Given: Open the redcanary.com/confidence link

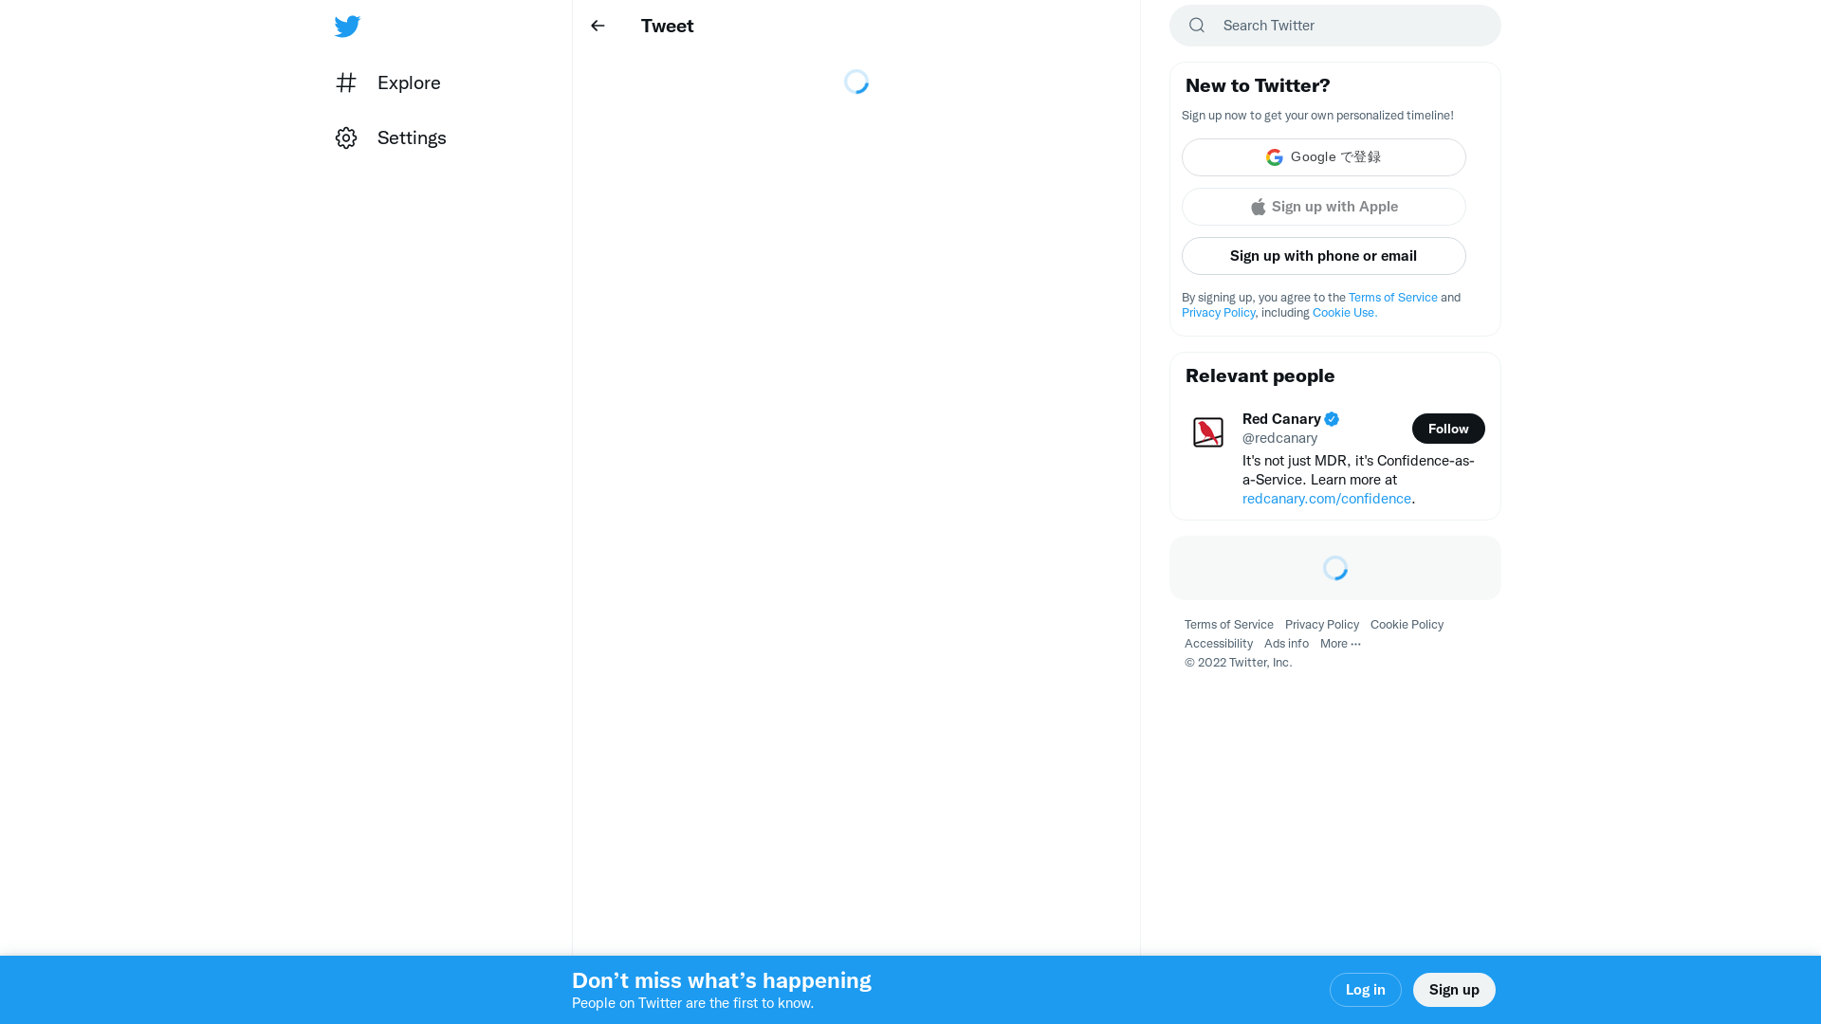Looking at the screenshot, I should pyautogui.click(x=1326, y=499).
